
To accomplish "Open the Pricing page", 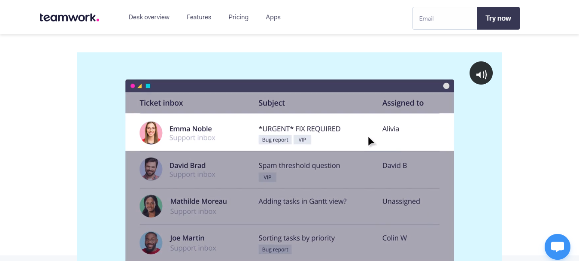I will tap(238, 17).
